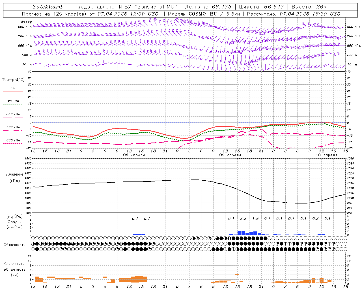Click the "(мм/1ч.)" precipitation unit label

pyautogui.click(x=15, y=227)
